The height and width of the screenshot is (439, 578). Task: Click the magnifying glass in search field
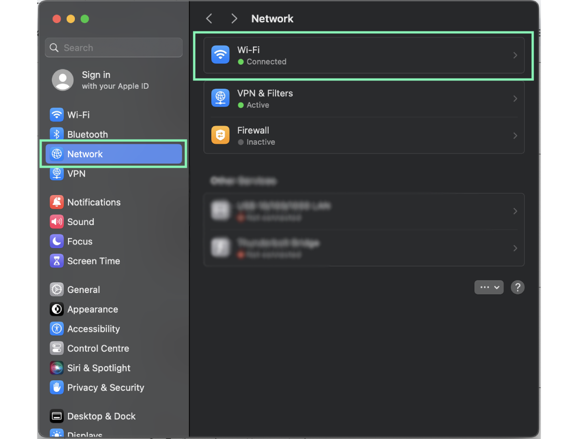(54, 48)
